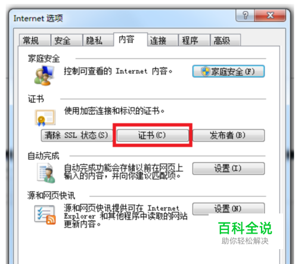Switch to the 常规 tab
Viewport: 298px width, 264px height.
click(35, 40)
